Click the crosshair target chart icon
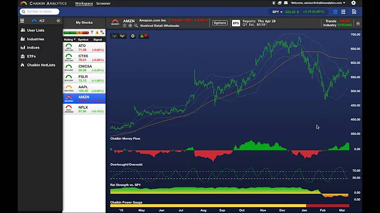Screen dimensions: 380x213 pos(133,36)
